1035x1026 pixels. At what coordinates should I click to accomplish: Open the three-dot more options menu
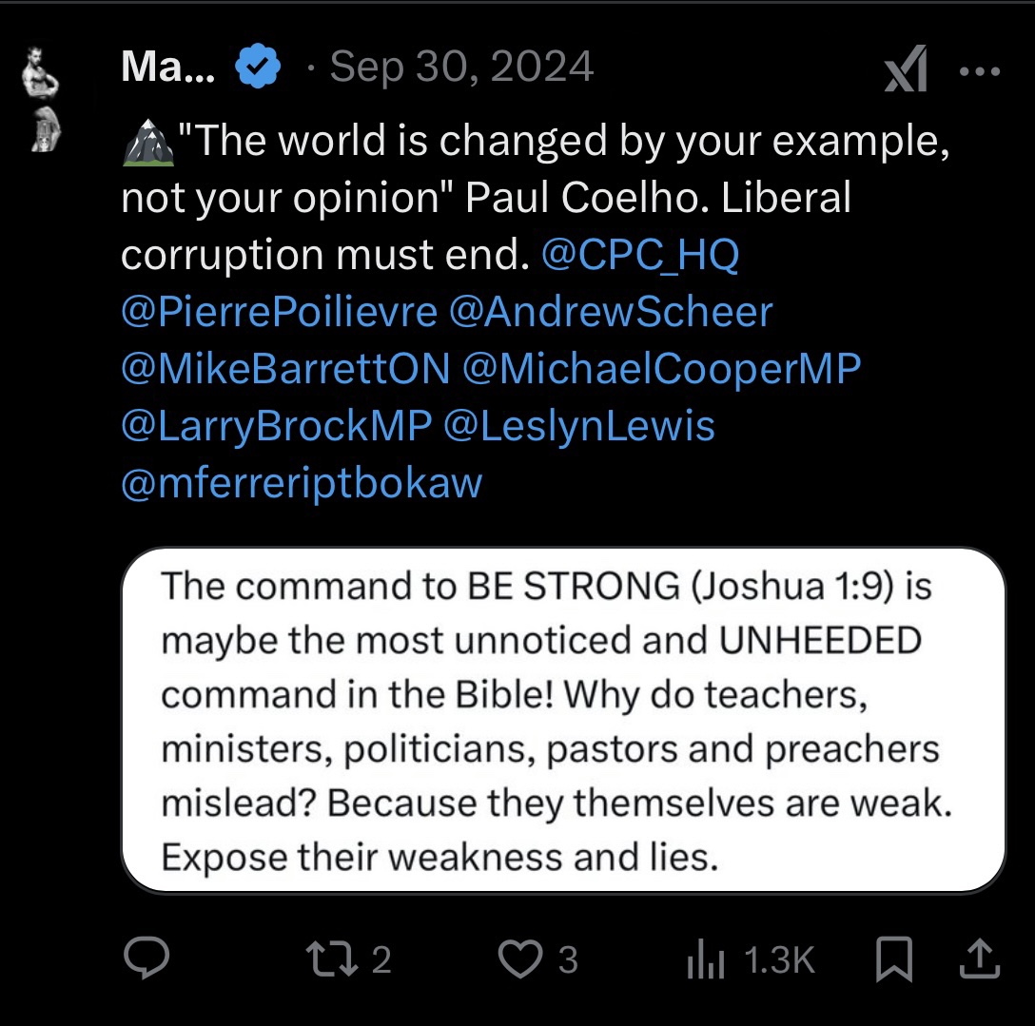(980, 72)
